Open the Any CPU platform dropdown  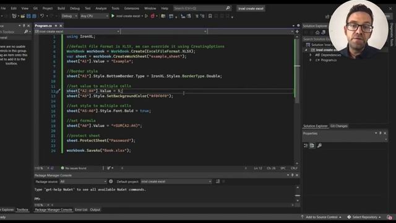(94, 16)
